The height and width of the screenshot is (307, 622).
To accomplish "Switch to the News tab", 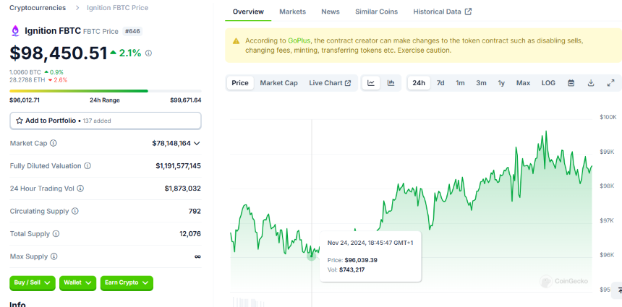I will [x=331, y=12].
